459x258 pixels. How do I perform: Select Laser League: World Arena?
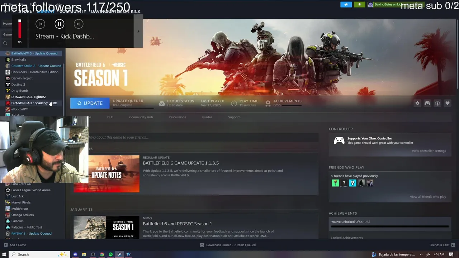[x=31, y=190]
